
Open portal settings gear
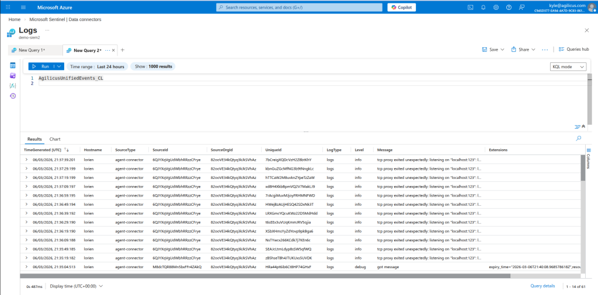pos(496,7)
